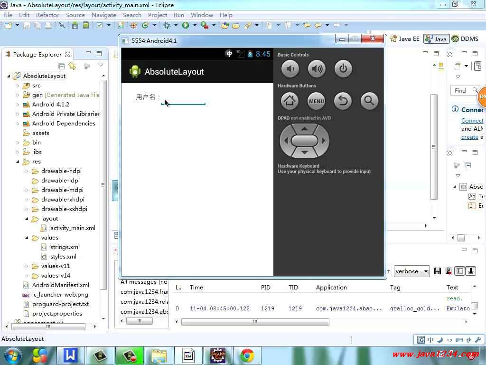This screenshot has height=365, width=486.
Task: Click the New Java Class toolbar icon
Action: coord(145,26)
